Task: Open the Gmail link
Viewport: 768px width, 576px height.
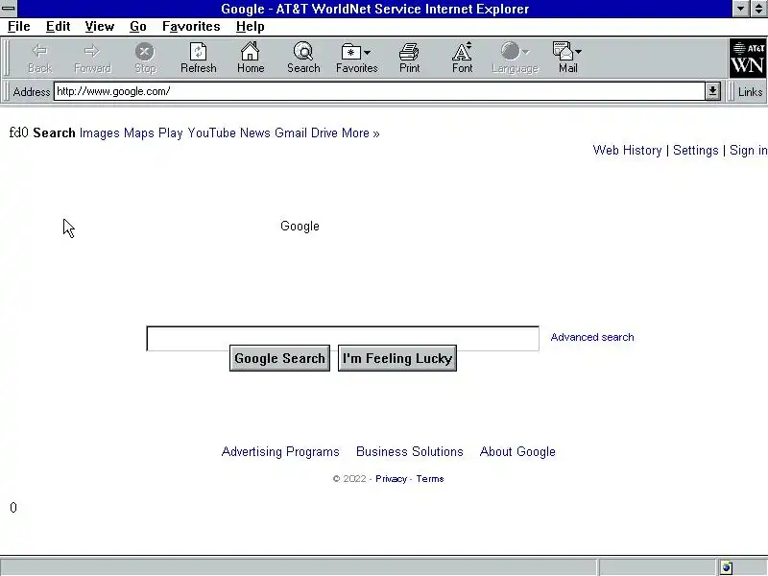Action: click(x=291, y=133)
